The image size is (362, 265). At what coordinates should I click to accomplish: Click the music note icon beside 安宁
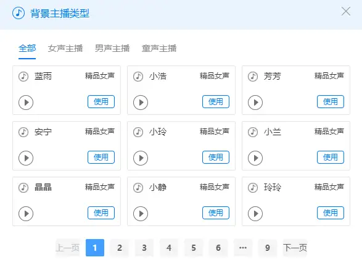pos(23,132)
